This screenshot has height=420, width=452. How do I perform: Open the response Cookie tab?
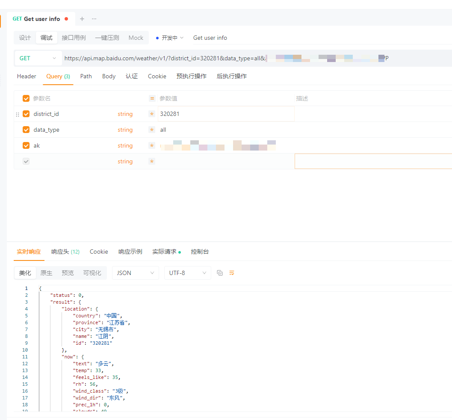(x=99, y=251)
